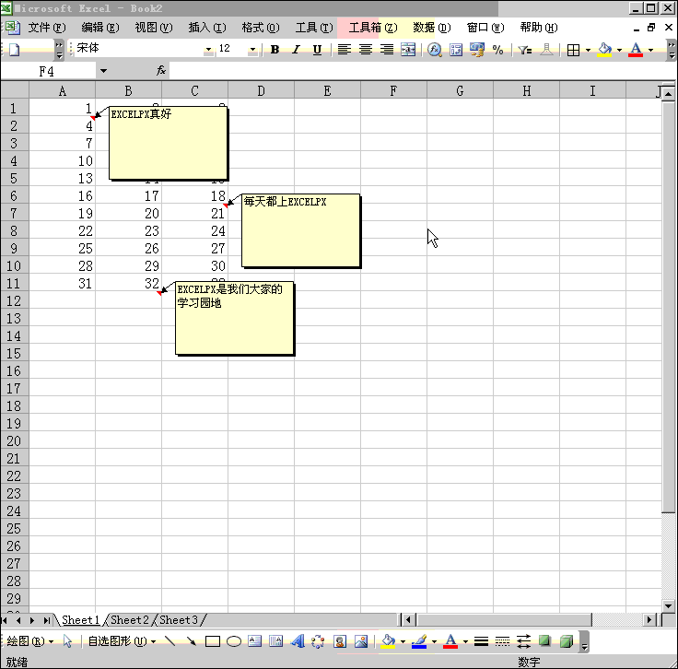
Task: Click the formula bar input field
Action: tap(415, 70)
